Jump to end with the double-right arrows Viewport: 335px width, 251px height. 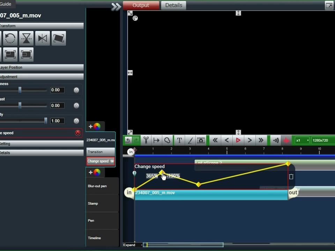(x=261, y=140)
